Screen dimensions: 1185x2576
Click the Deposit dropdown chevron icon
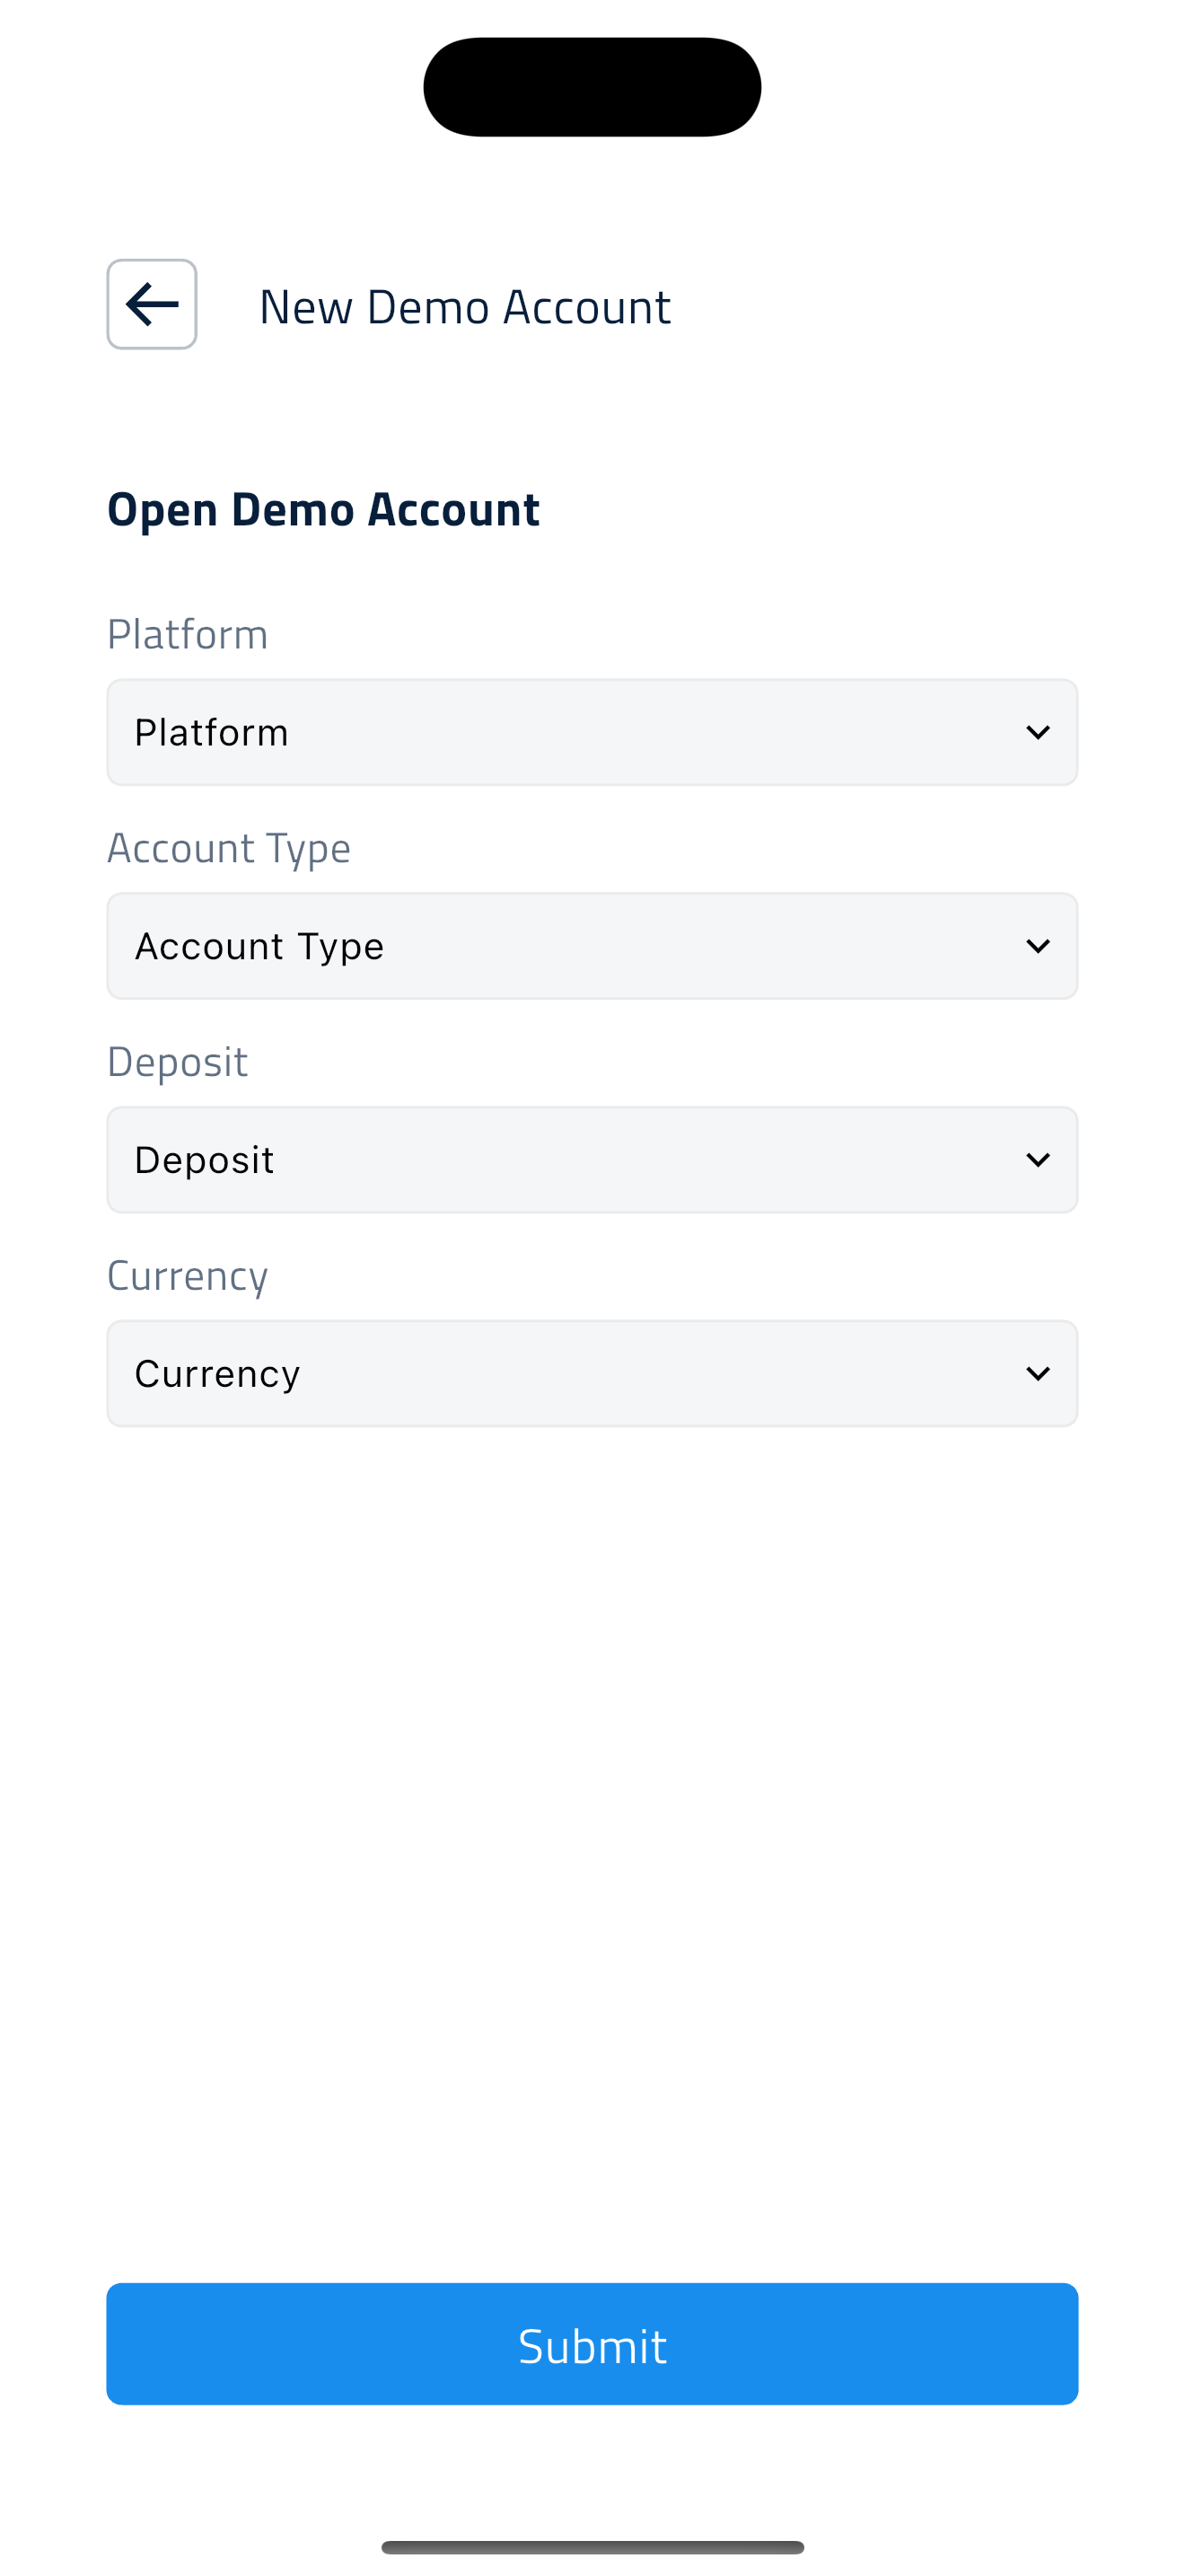coord(1038,1160)
